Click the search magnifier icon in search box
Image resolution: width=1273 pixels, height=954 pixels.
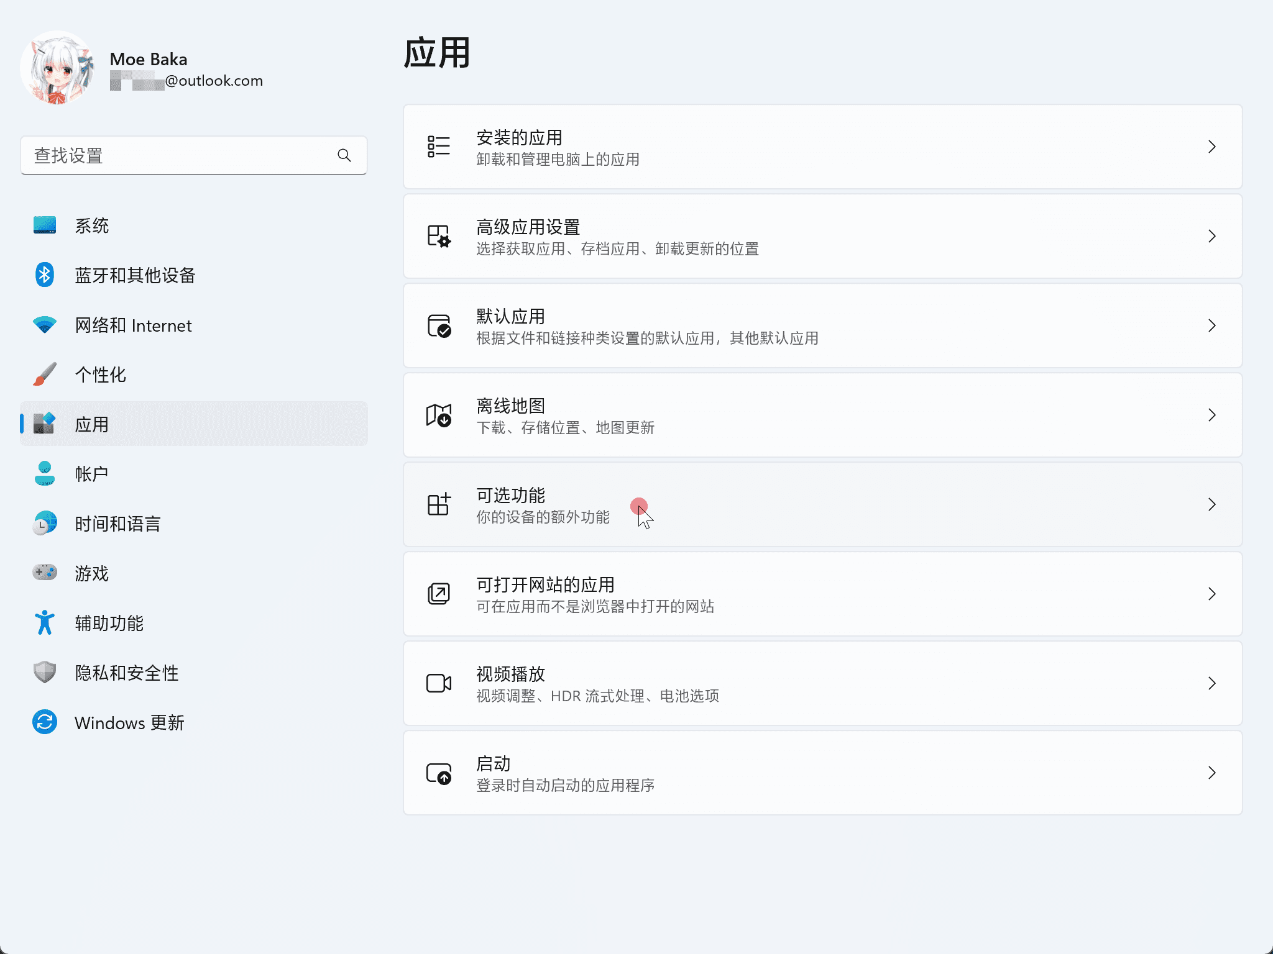[x=344, y=155]
